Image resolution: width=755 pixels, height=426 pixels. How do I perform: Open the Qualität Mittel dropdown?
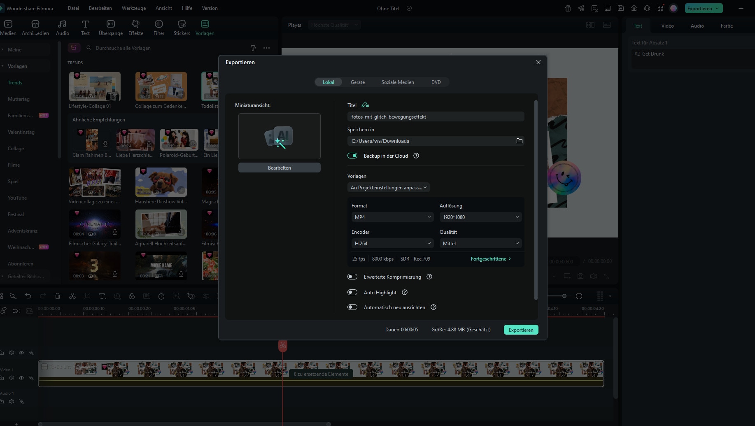pyautogui.click(x=480, y=243)
